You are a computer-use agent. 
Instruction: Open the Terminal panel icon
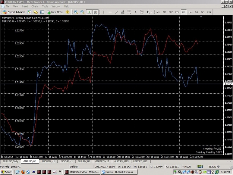click(42, 12)
